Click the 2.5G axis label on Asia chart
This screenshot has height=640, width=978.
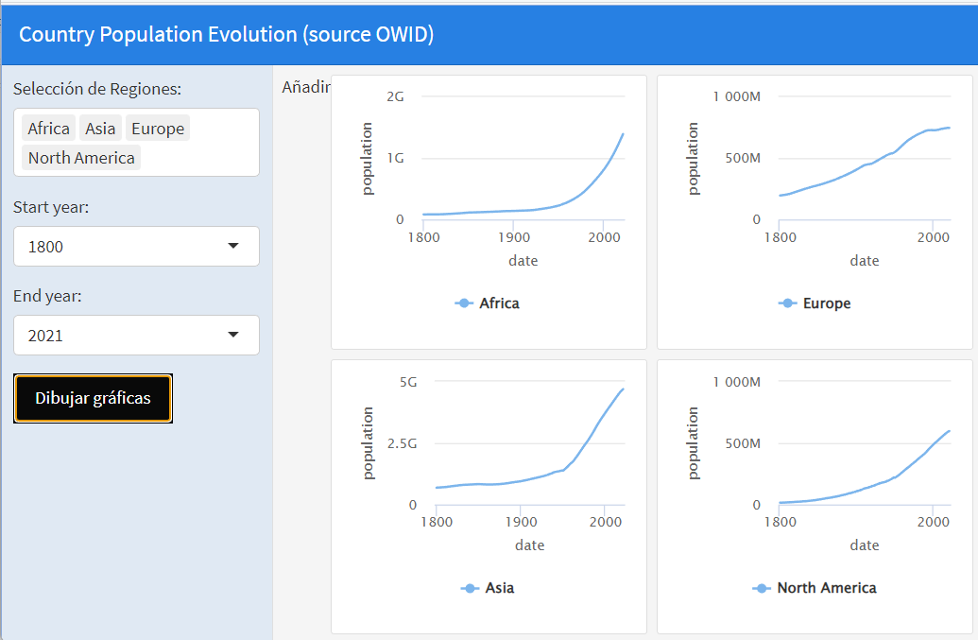402,443
